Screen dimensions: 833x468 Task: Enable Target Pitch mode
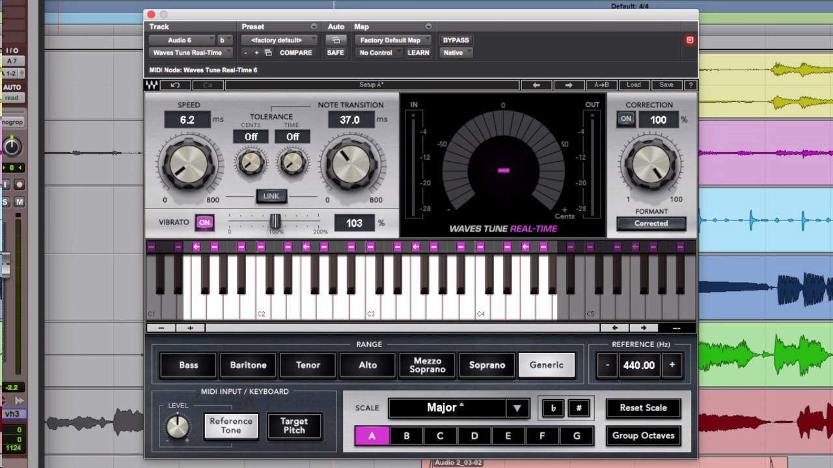point(294,426)
